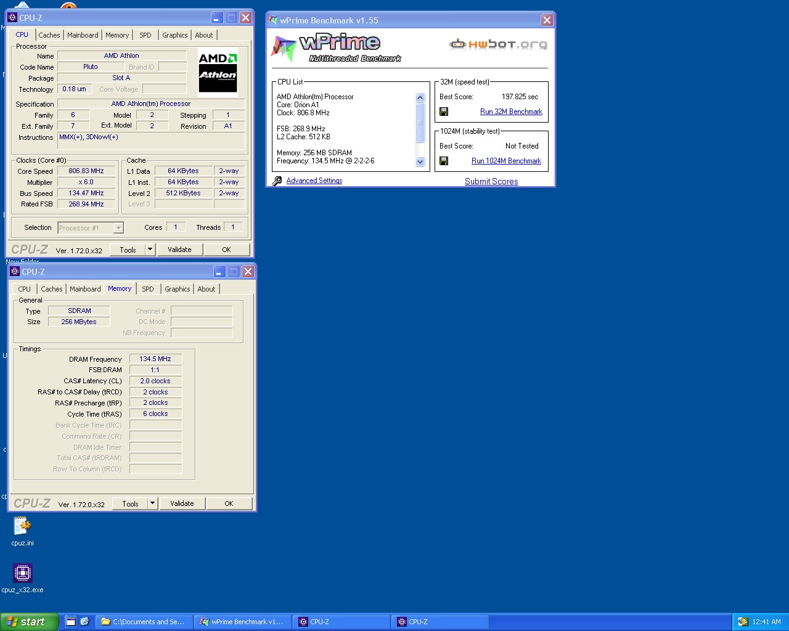
Task: Open the Tools dropdown arrow in Memory CPU-Z window
Action: pos(152,503)
